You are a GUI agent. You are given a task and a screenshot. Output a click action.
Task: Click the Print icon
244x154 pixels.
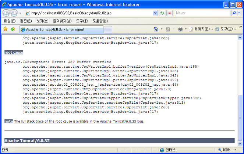[x=180, y=29]
